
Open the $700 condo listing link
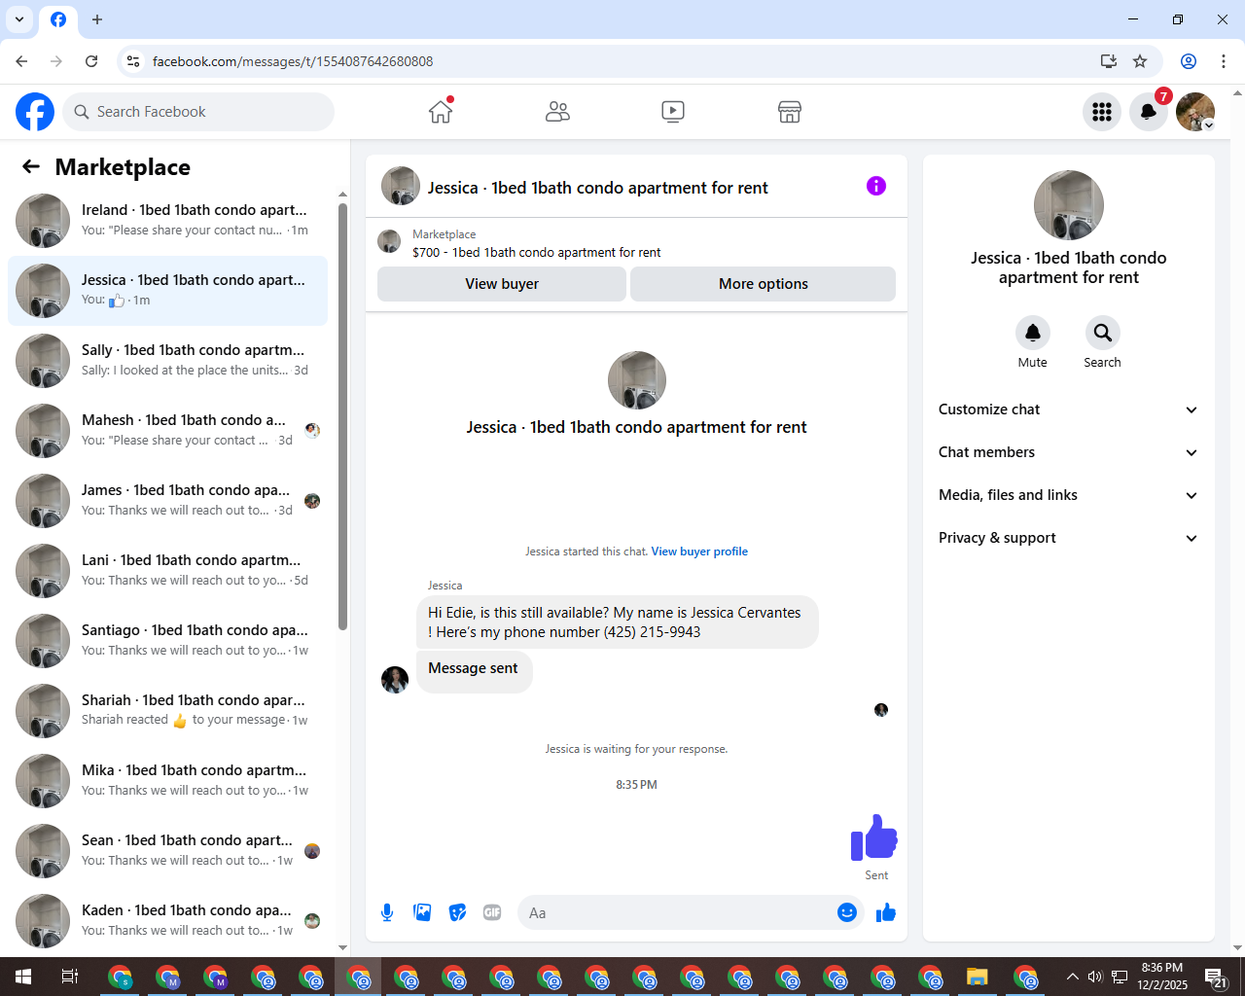coord(536,252)
